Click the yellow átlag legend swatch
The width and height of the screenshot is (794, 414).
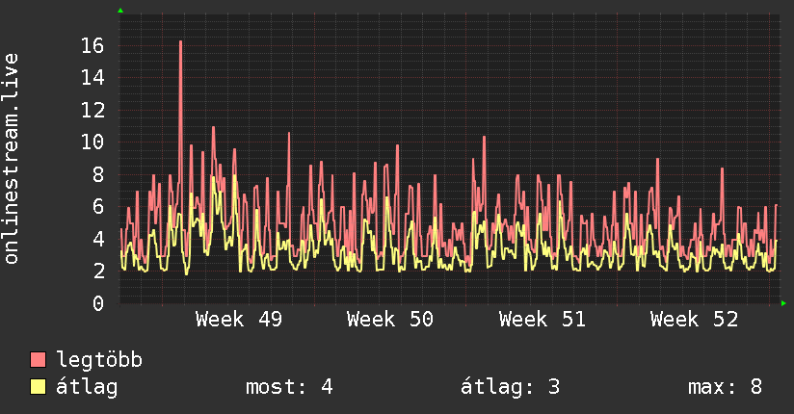pos(38,387)
